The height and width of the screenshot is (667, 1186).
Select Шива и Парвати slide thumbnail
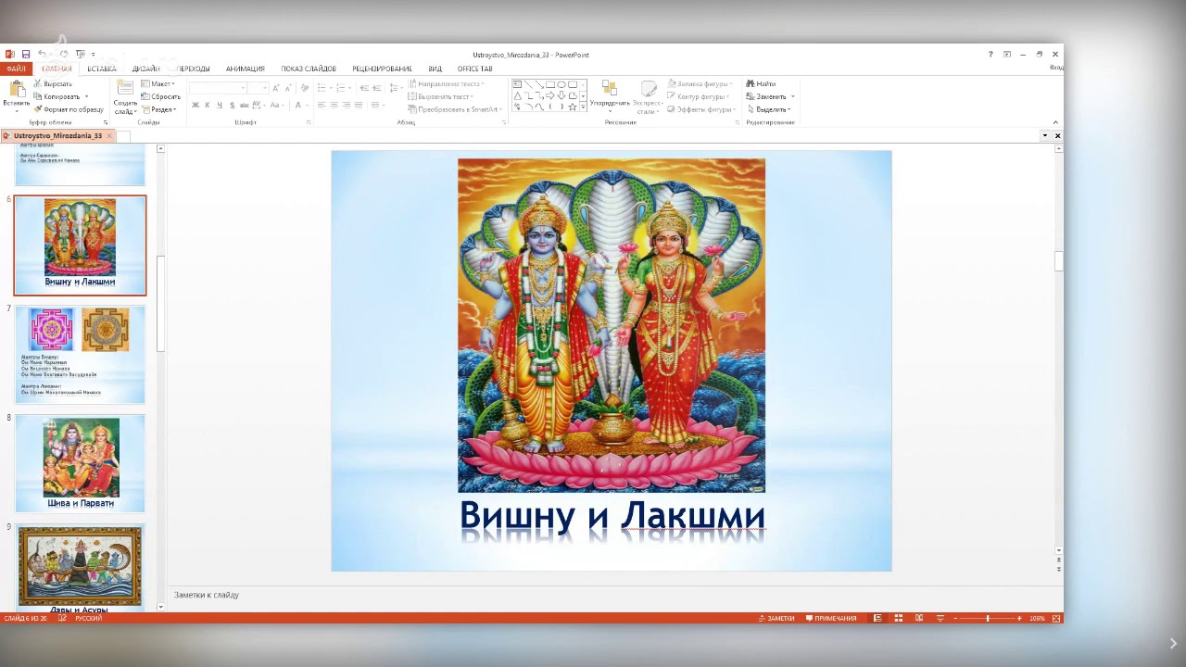click(80, 463)
